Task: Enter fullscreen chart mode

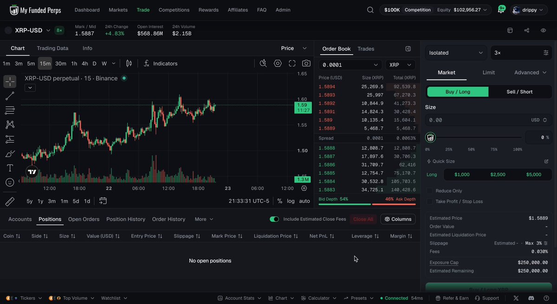Action: click(292, 64)
